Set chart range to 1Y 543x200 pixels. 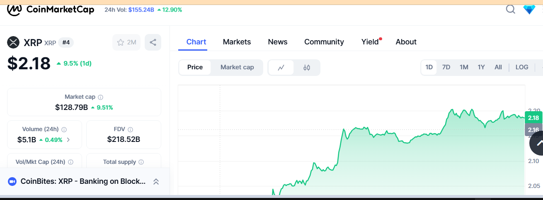481,67
